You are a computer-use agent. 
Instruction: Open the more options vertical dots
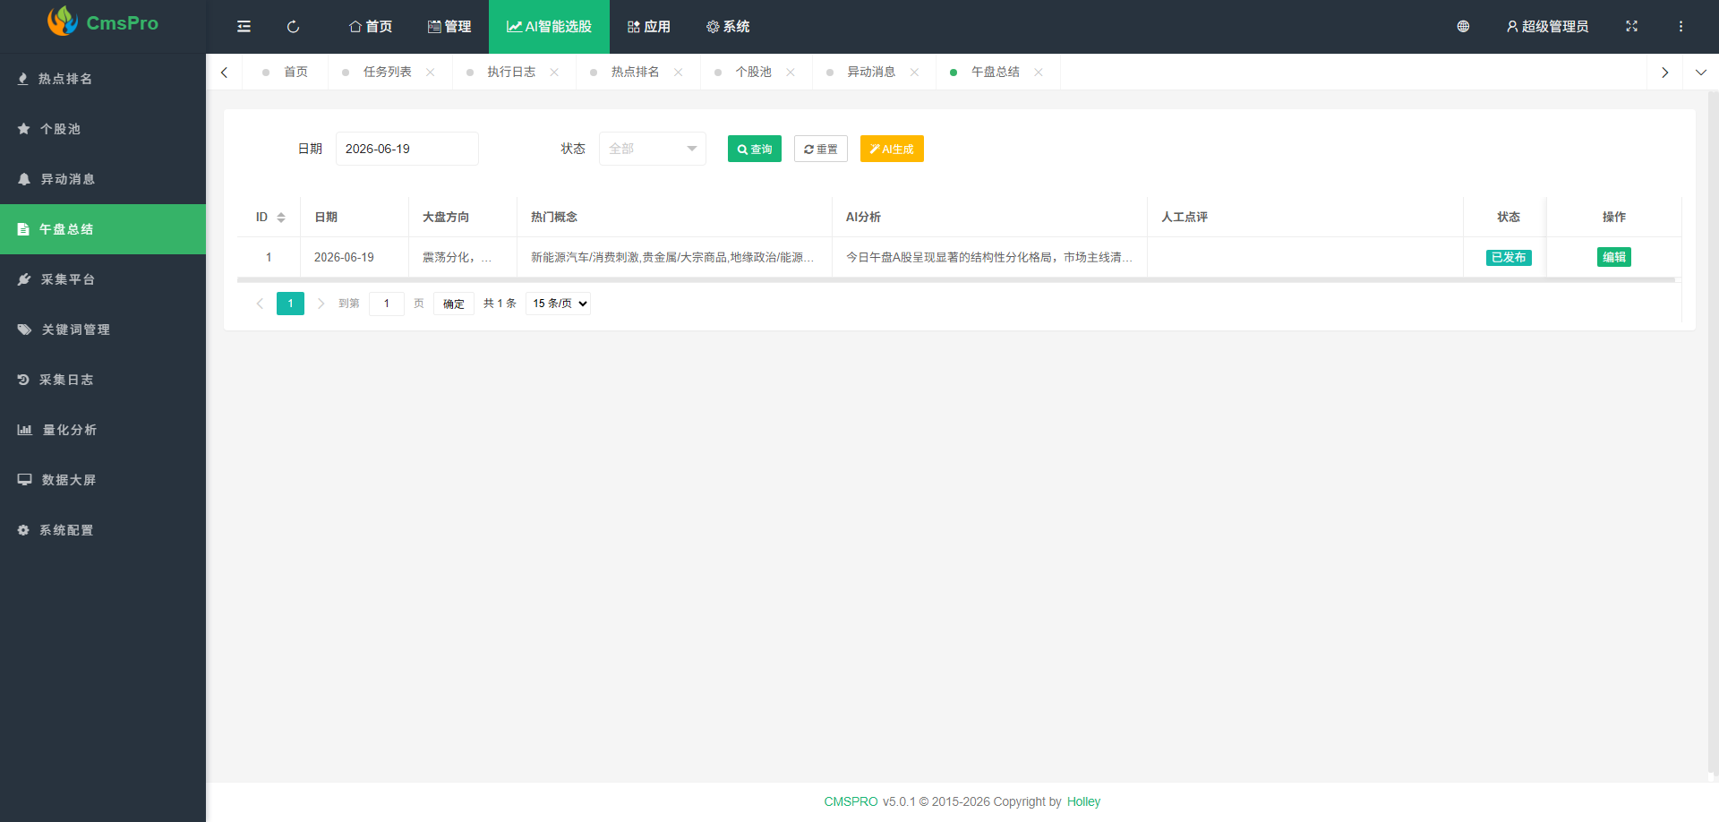[x=1681, y=27]
